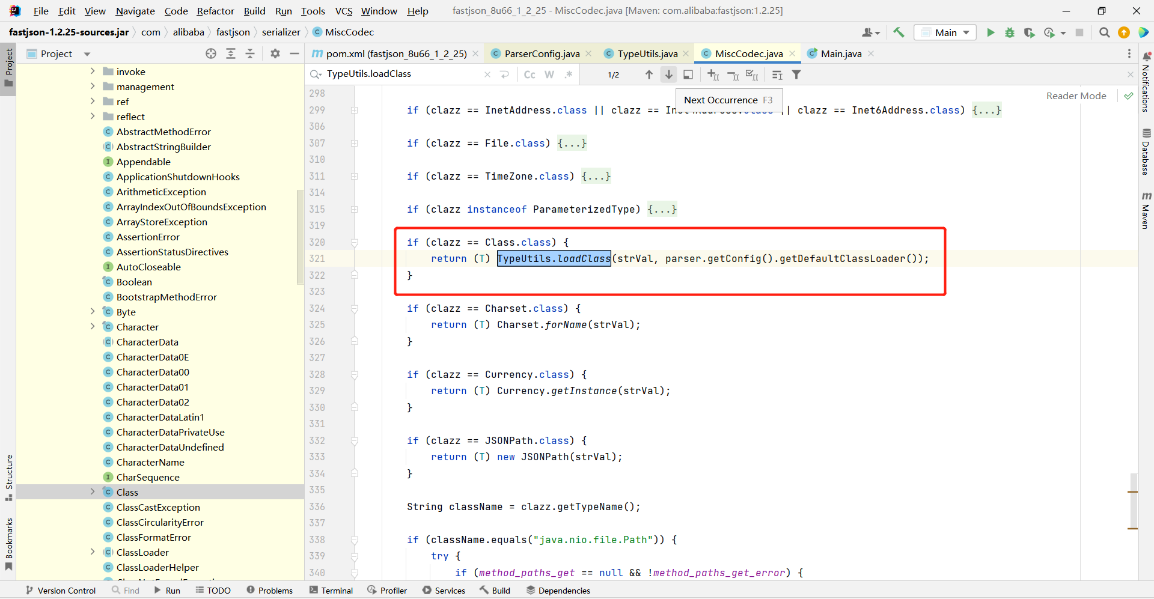Expand the Class node
The height and width of the screenshot is (599, 1154).
tap(93, 492)
